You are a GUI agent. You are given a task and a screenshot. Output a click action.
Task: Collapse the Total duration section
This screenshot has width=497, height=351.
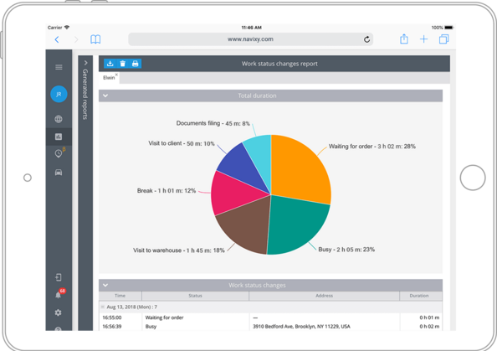tap(105, 95)
